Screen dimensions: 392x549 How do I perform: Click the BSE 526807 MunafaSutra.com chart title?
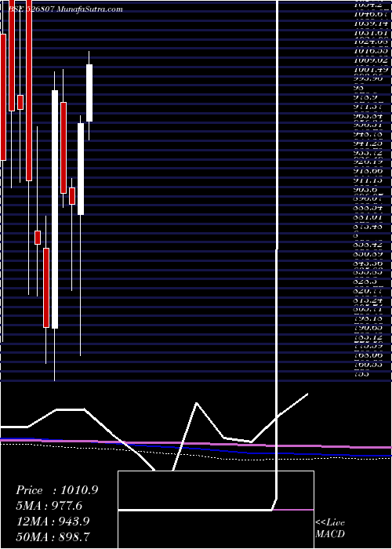pyautogui.click(x=65, y=9)
